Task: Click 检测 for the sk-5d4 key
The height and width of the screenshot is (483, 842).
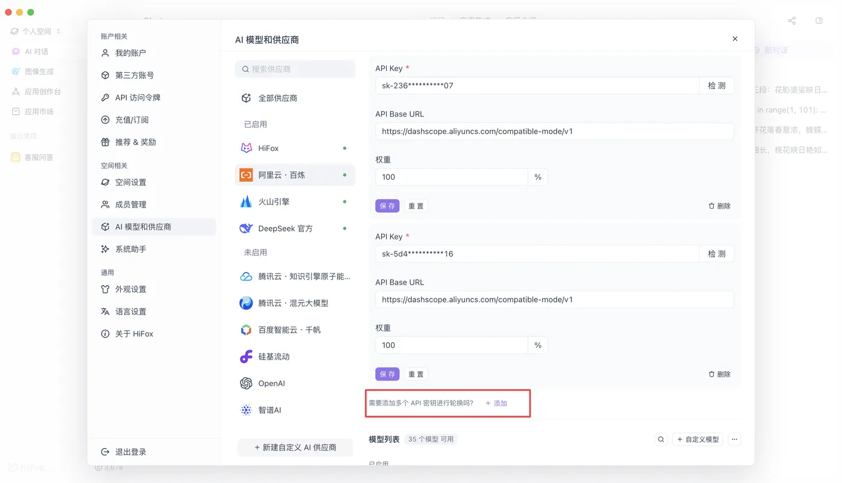Action: [716, 254]
